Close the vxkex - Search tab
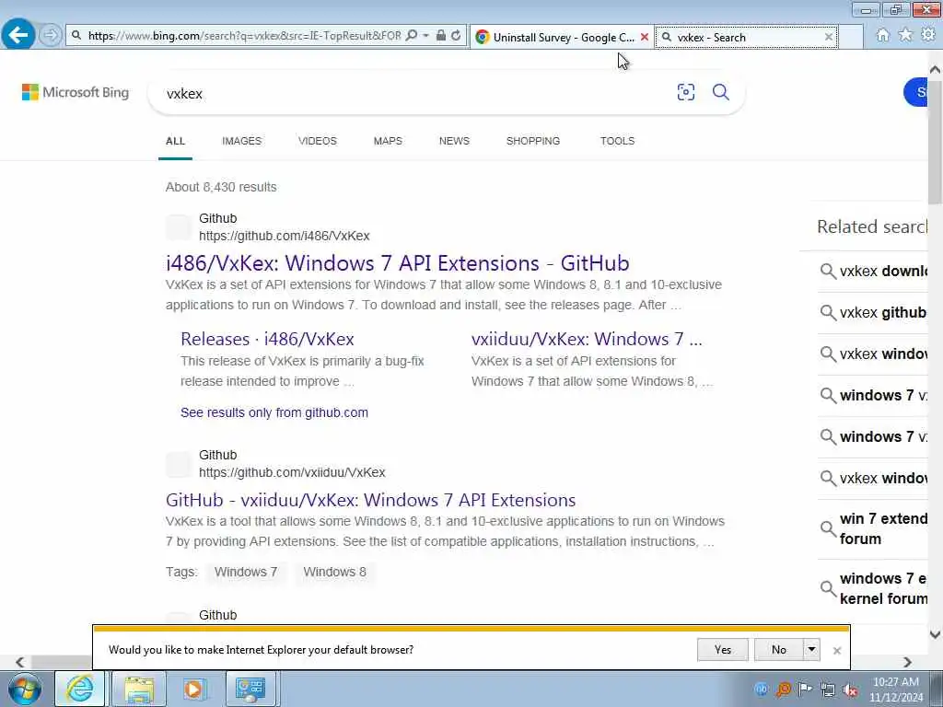Image resolution: width=943 pixels, height=707 pixels. pyautogui.click(x=829, y=37)
